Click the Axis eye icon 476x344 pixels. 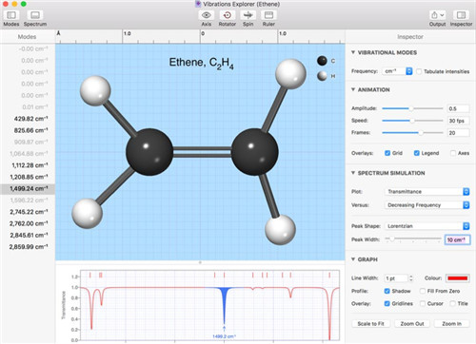pyautogui.click(x=207, y=15)
